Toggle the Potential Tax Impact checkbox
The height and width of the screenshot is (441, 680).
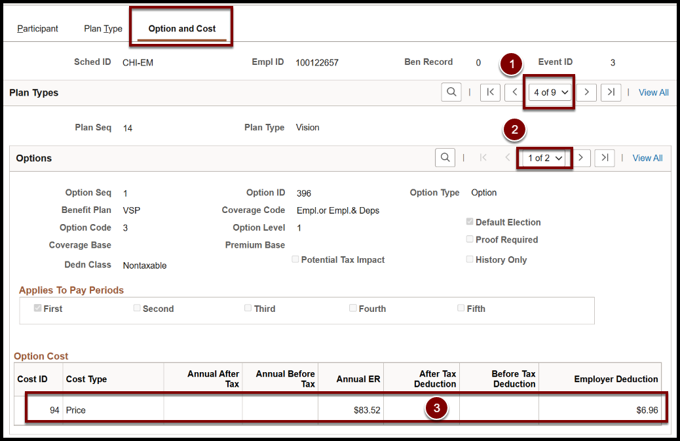coord(295,259)
